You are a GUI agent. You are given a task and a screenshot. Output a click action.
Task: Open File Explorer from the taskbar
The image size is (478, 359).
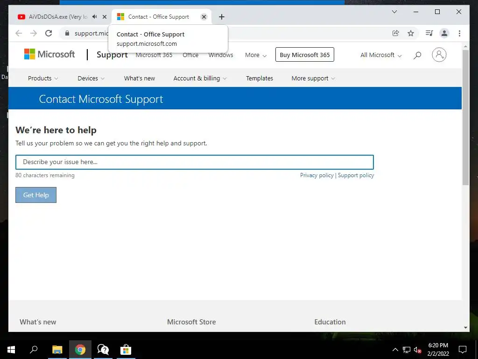[x=57, y=350]
